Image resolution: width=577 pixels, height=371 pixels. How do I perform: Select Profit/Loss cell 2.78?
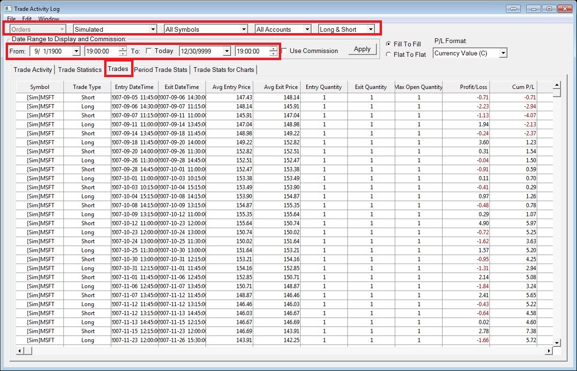[x=466, y=331]
